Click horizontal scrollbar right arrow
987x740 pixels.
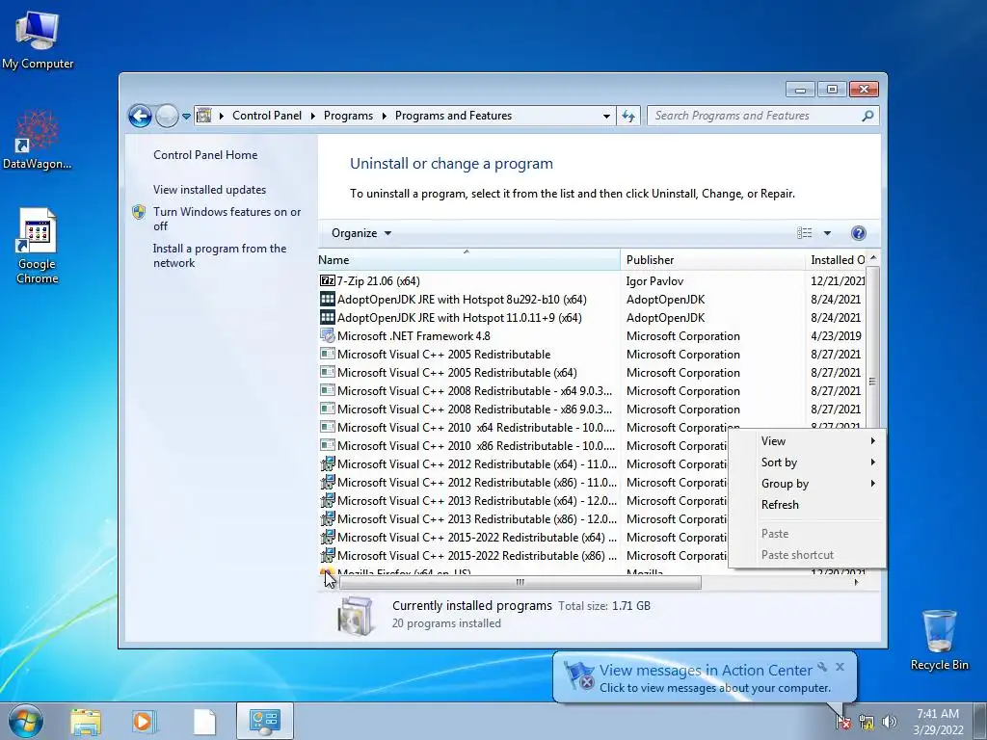coord(856,583)
